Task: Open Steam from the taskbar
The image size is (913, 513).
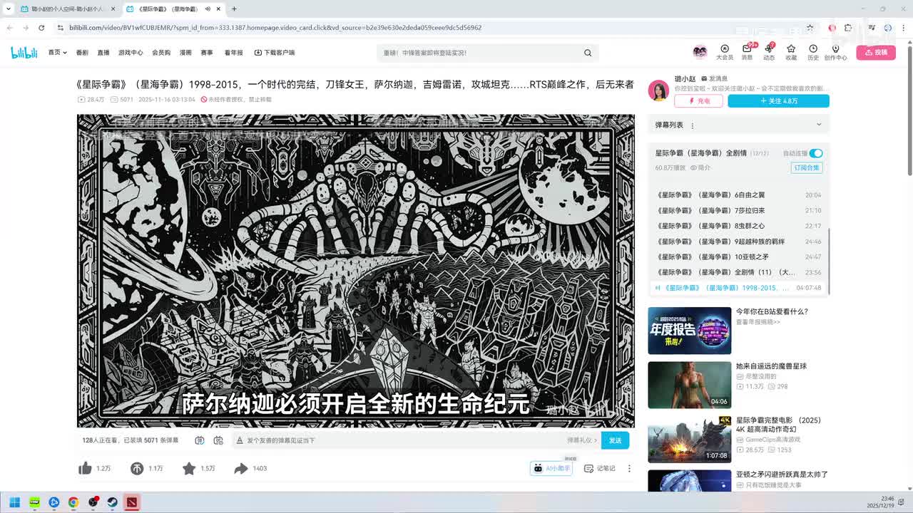Action: point(113,502)
